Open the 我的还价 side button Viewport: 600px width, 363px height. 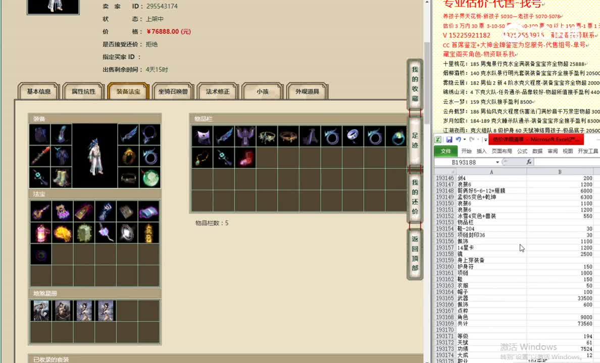[415, 197]
